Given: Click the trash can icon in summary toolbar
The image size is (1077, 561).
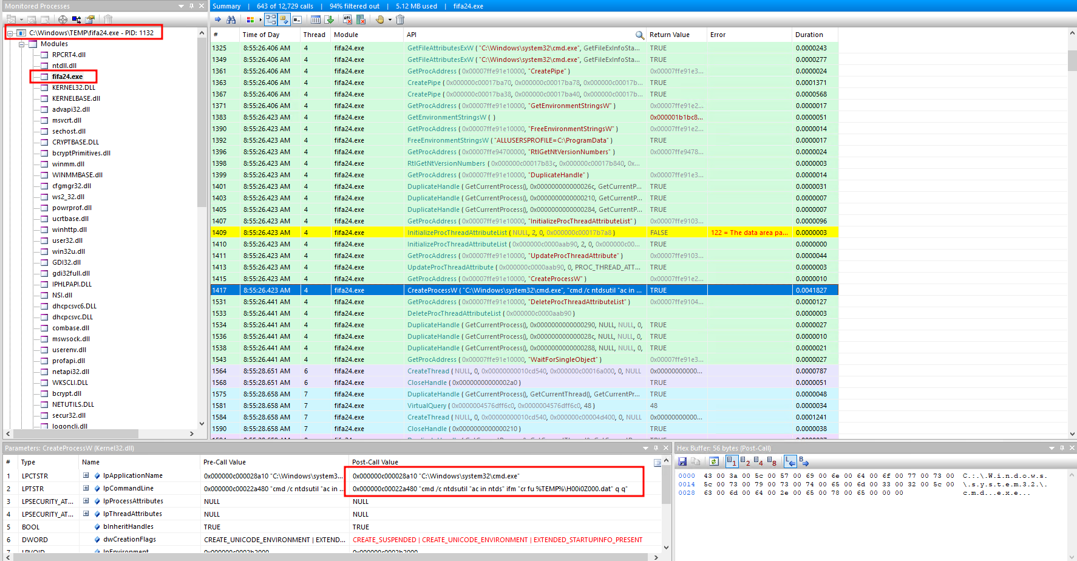Looking at the screenshot, I should [x=400, y=19].
